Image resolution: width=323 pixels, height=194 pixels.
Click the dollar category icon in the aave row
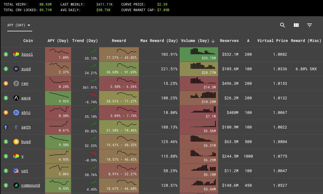pos(6,98)
